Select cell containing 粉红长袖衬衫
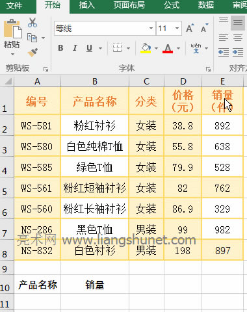 click(95, 209)
